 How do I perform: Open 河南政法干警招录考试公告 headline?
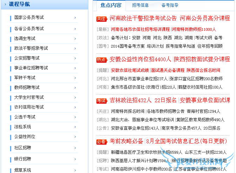click(143, 18)
